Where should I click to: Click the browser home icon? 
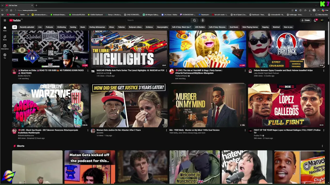11,10
